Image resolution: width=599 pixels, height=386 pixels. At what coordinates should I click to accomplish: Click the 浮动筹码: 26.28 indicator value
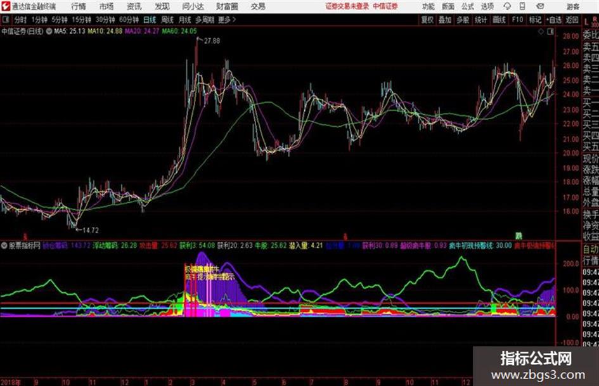(115, 245)
